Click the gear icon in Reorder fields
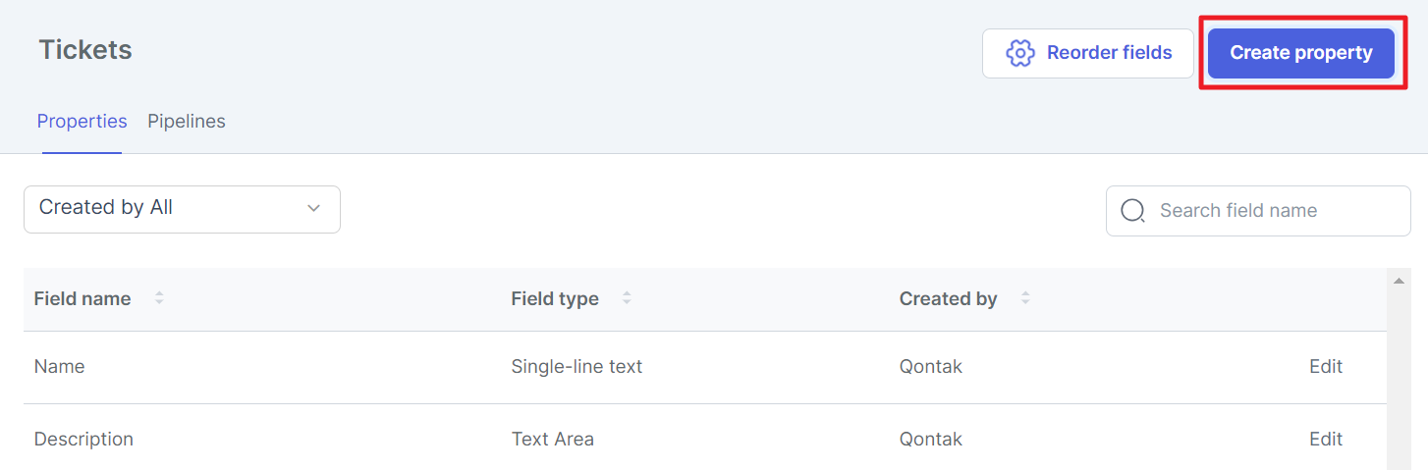The image size is (1428, 470). click(x=1020, y=53)
